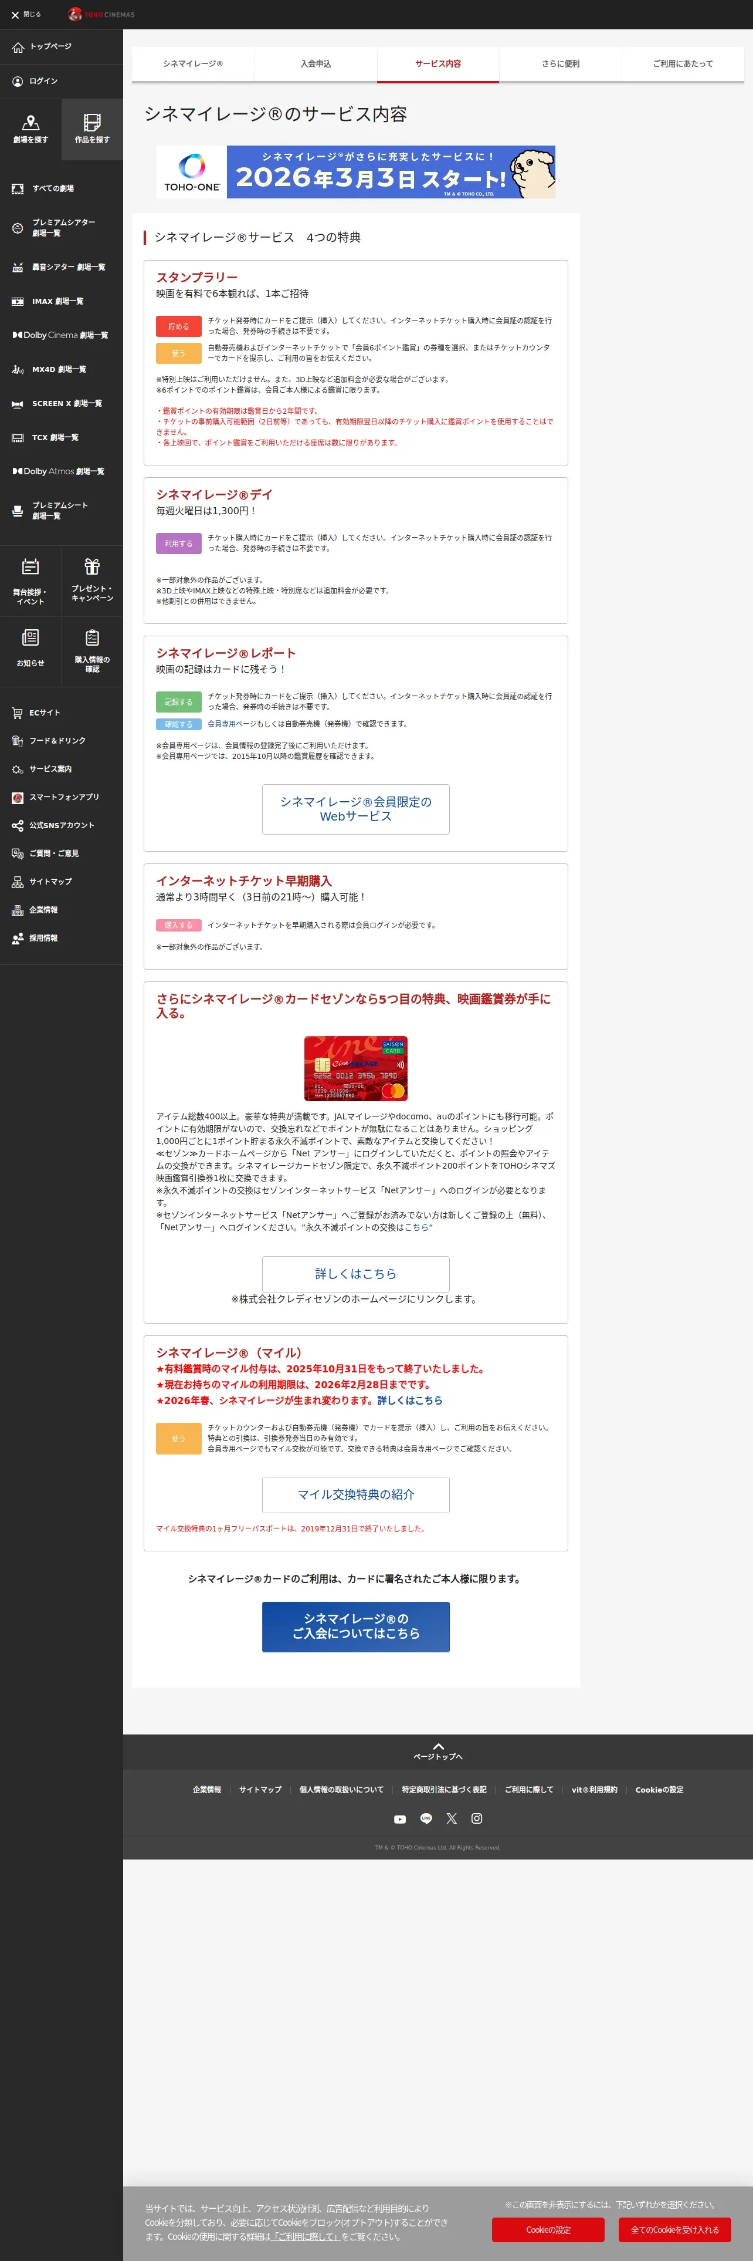Click the お知らせ news icon
Screen dimensions: 753x2261
coord(30,637)
